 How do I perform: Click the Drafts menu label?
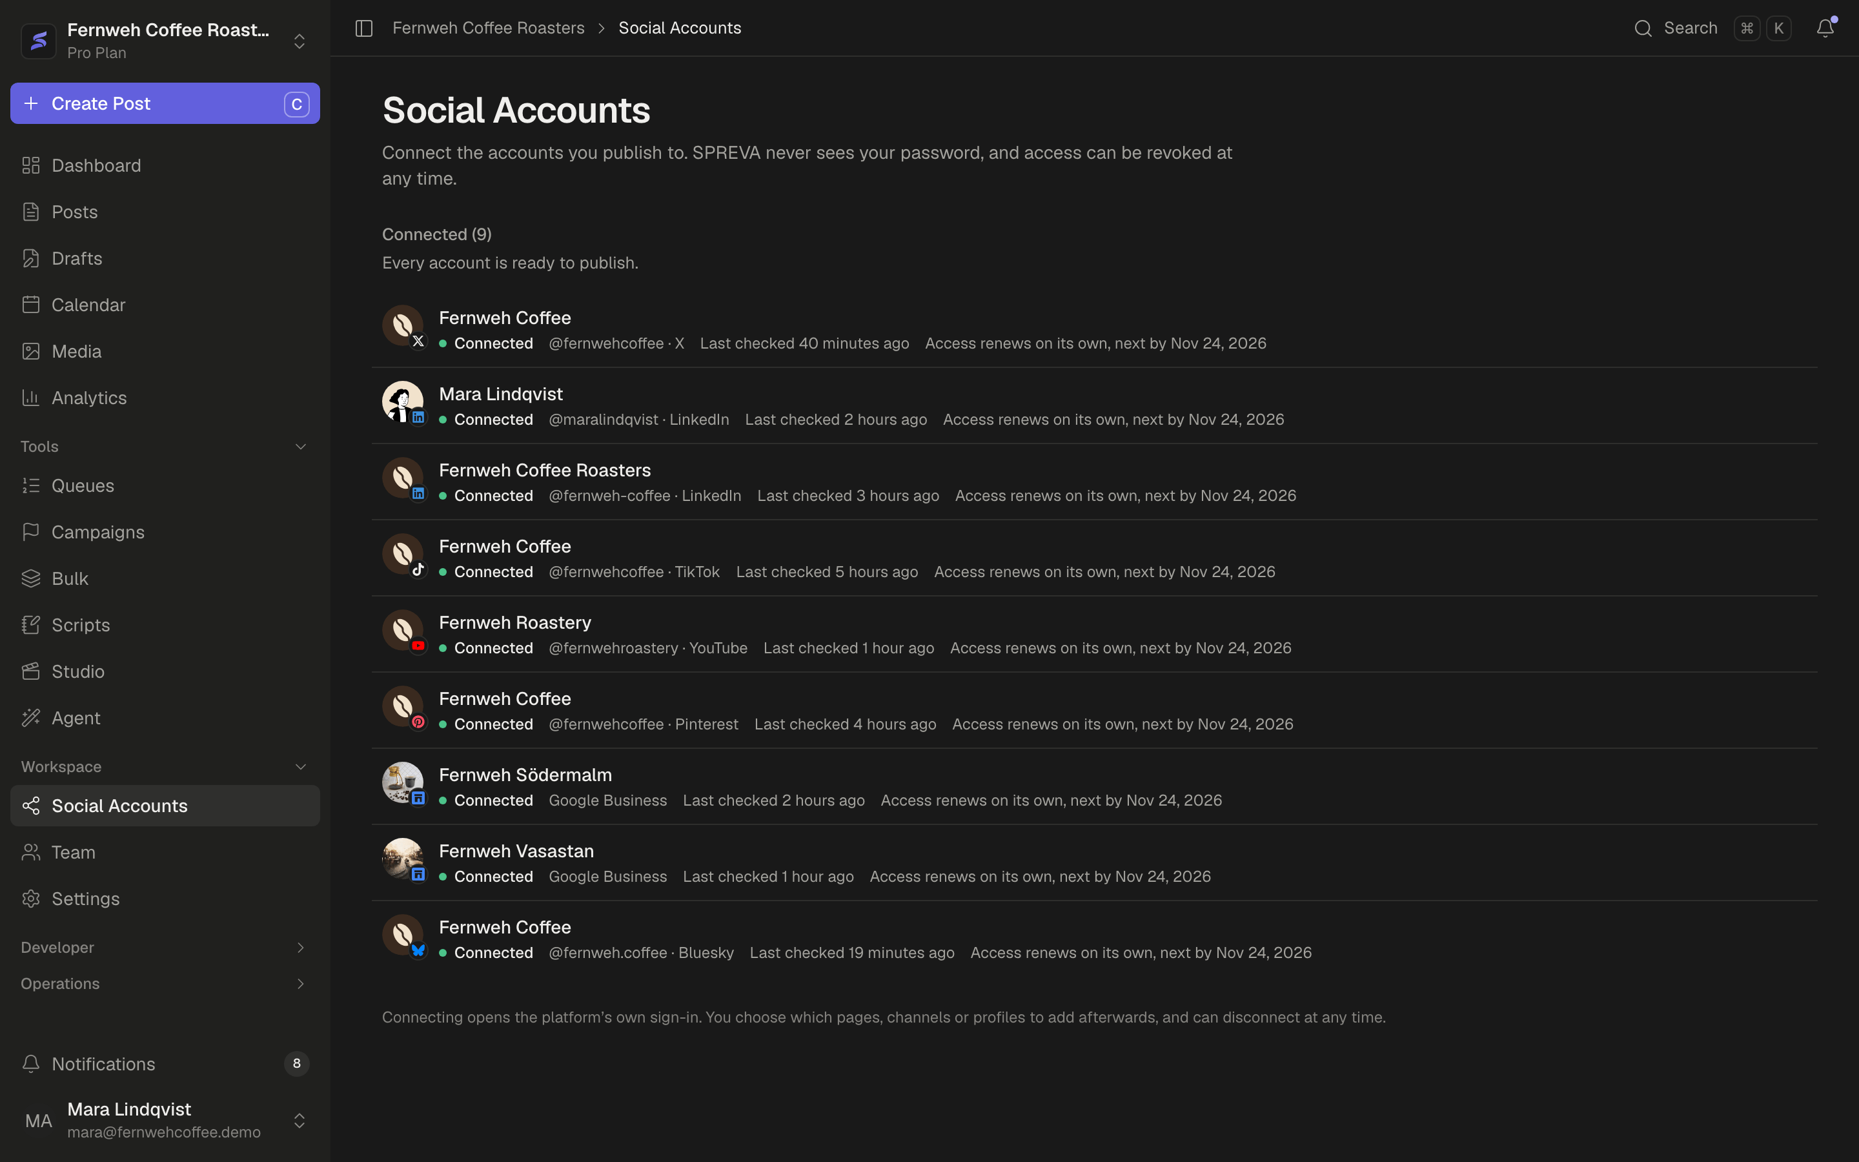pos(77,258)
